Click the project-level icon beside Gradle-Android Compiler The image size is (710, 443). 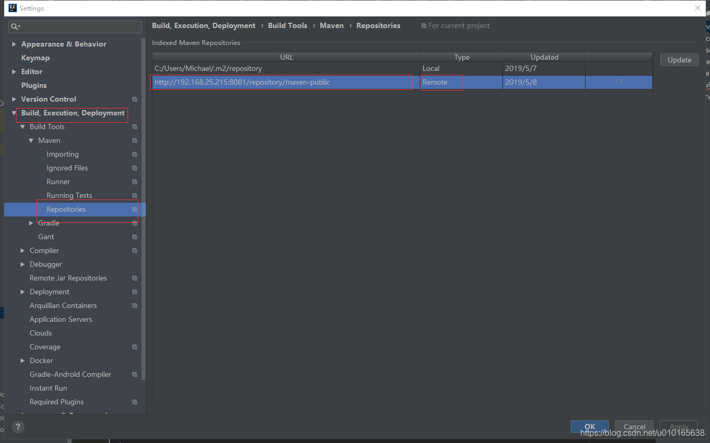134,374
